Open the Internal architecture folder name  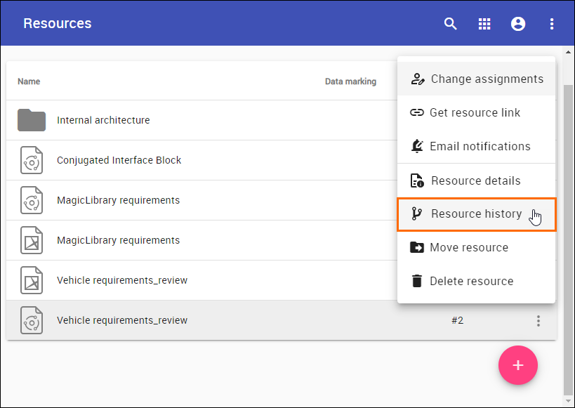coord(103,120)
